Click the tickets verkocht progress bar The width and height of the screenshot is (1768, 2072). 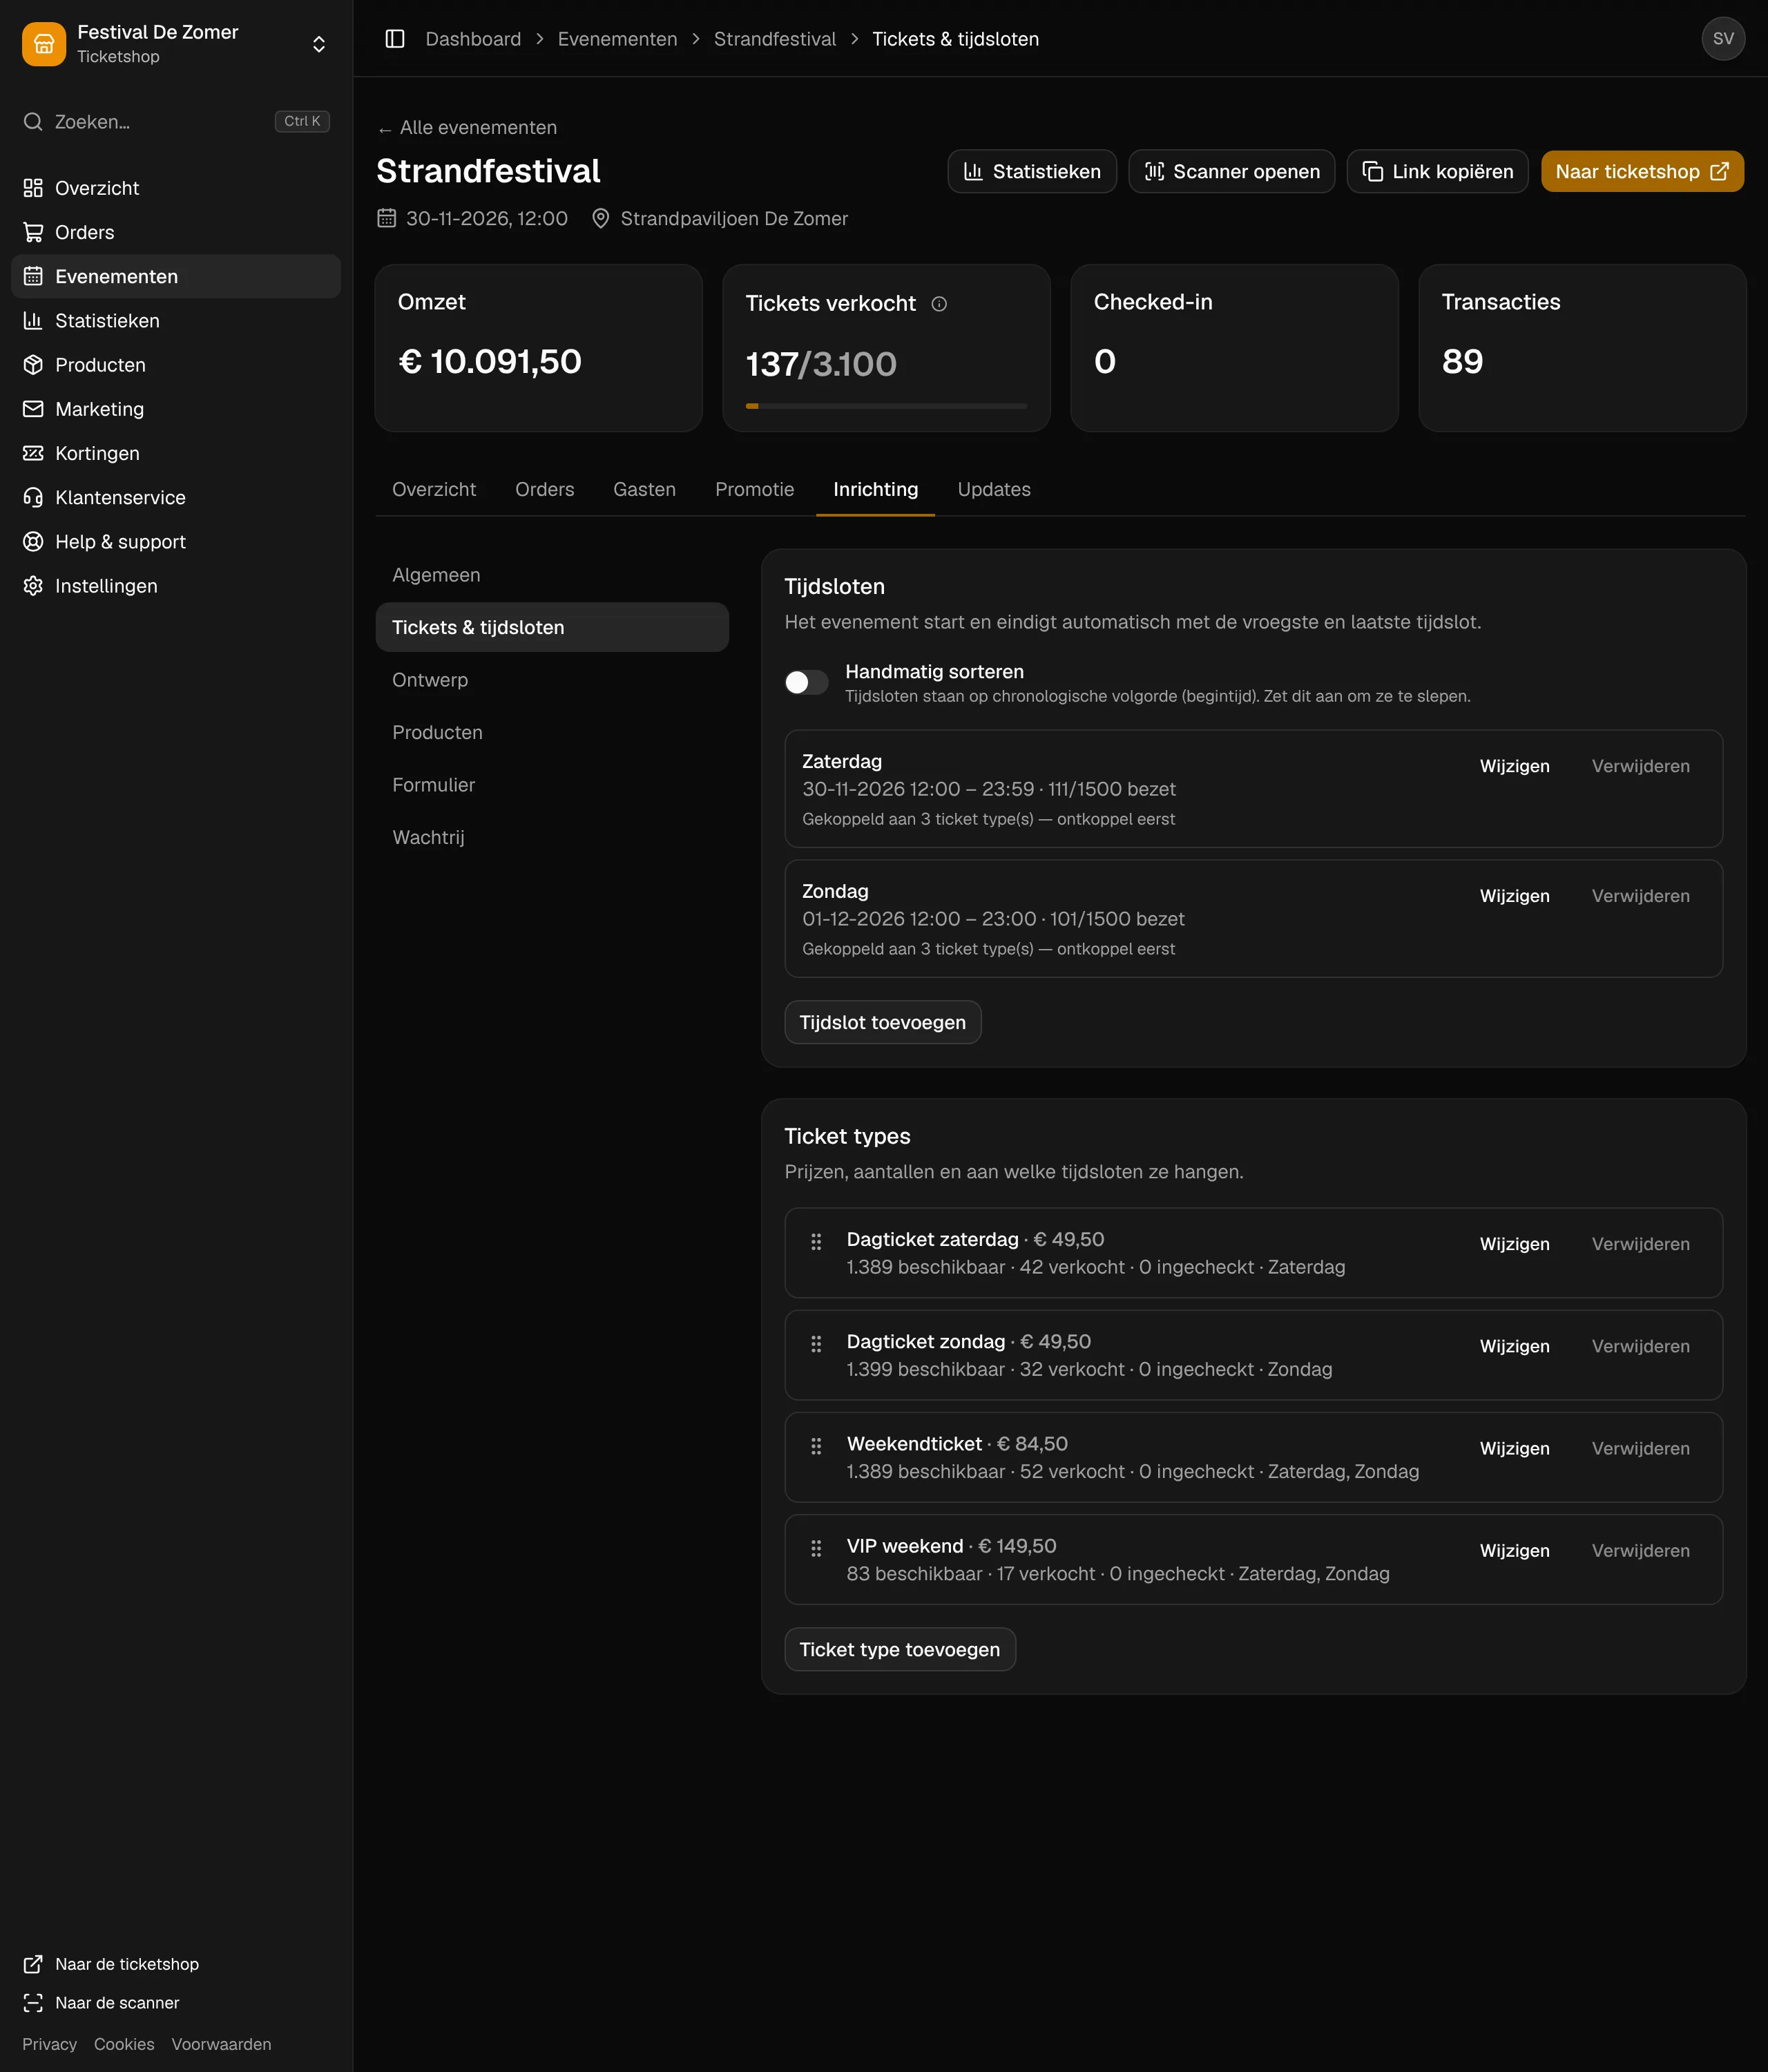coord(886,406)
